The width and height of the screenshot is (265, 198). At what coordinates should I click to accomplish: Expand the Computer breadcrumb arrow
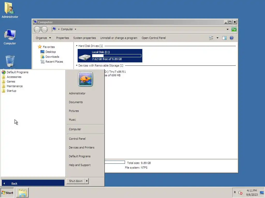click(x=75, y=29)
